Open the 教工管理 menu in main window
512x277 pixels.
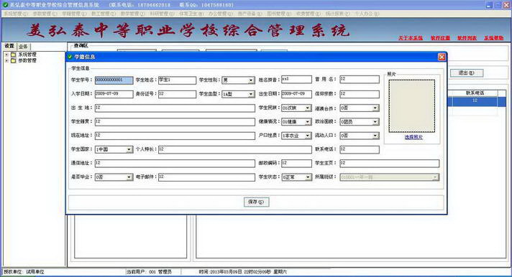103,14
